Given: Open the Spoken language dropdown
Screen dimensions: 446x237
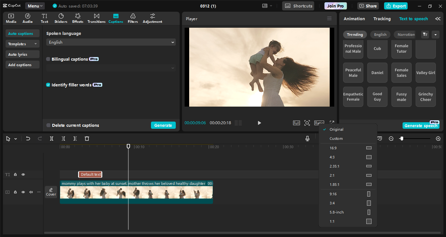Looking at the screenshot, I should pyautogui.click(x=111, y=42).
